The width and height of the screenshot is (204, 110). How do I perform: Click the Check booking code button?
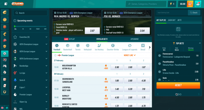(x=194, y=13)
